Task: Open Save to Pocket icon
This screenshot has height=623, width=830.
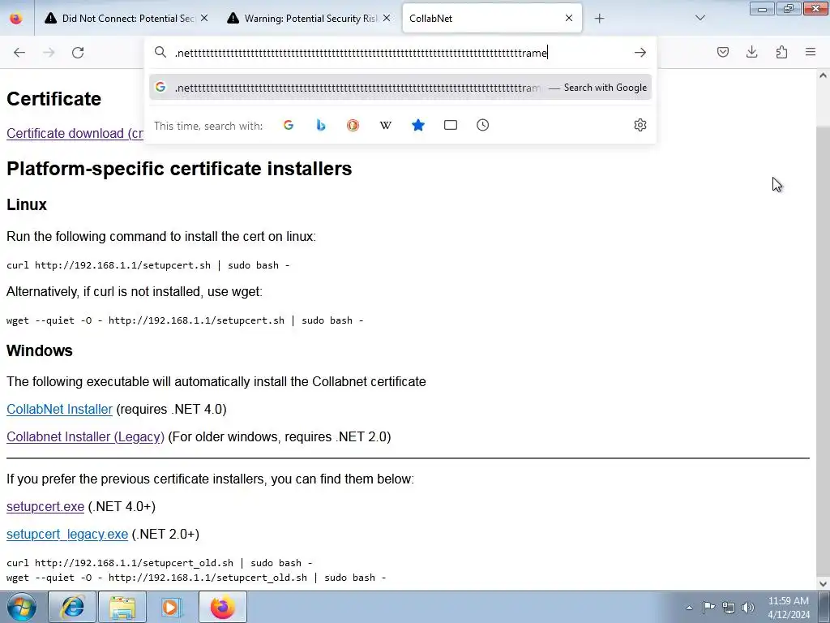Action: [x=722, y=52]
